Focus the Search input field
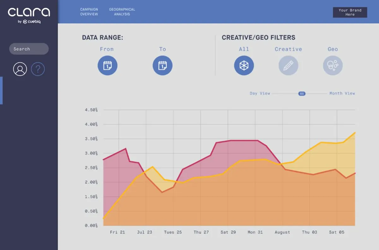 29,49
